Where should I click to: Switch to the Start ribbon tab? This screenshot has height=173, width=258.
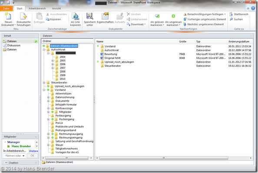click(x=20, y=8)
